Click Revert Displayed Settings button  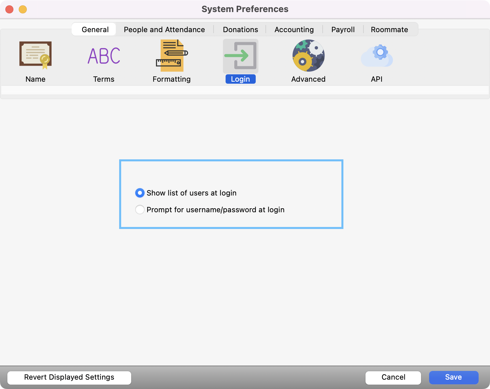pyautogui.click(x=69, y=377)
